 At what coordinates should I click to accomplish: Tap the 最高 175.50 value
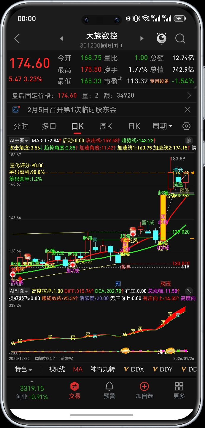tap(91, 69)
